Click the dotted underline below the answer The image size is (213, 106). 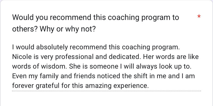106,91
